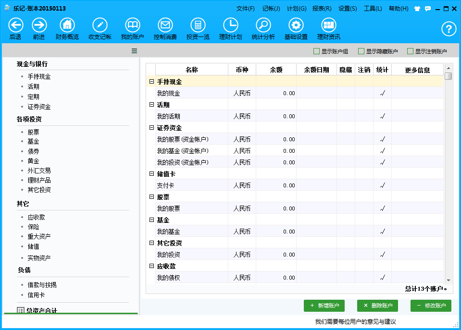Open 理财计划 clock icon
The image size is (461, 330).
231,25
